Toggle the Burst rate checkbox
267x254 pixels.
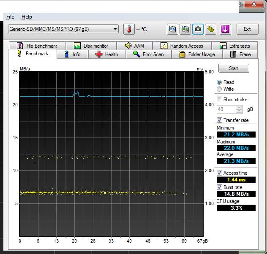[219, 187]
